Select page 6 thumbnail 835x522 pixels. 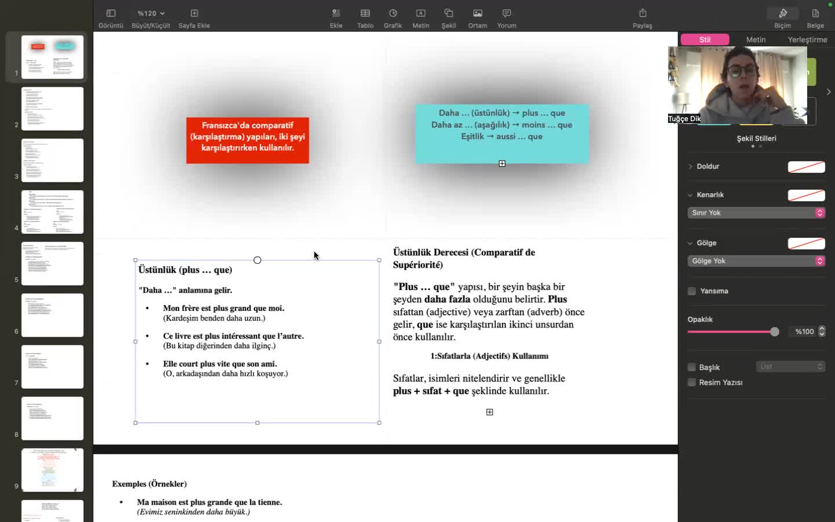52,315
